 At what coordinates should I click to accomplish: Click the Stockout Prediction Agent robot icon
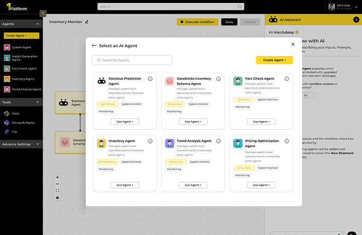pos(101,81)
